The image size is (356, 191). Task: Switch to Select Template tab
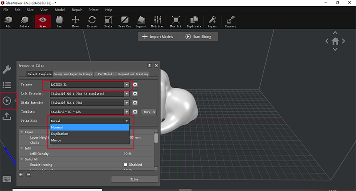(x=40, y=74)
